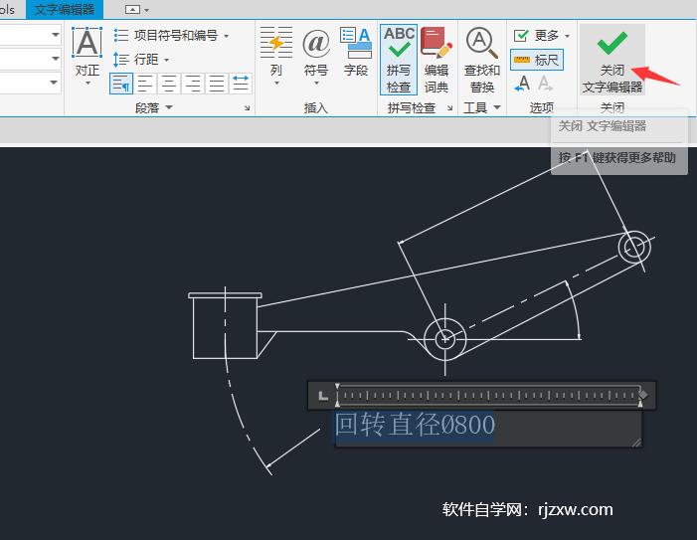Open the 列 columns tool
This screenshot has height=540, width=697.
[x=276, y=56]
